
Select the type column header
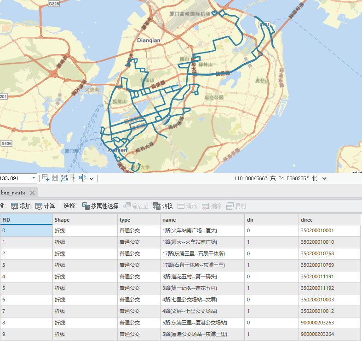139,219
